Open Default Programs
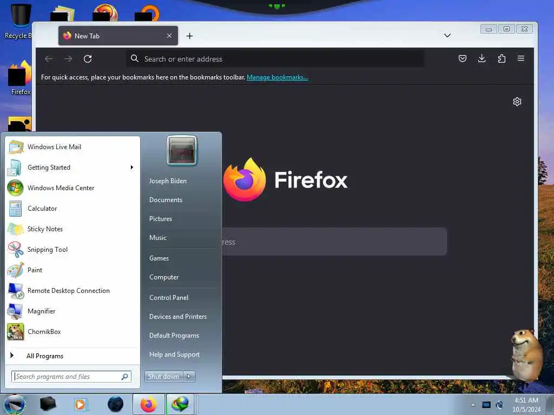 [x=174, y=336]
